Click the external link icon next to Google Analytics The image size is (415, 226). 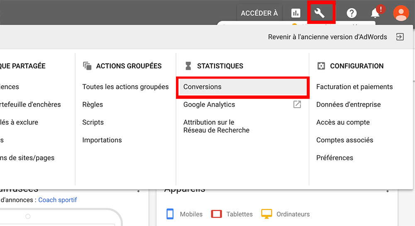pos(297,104)
